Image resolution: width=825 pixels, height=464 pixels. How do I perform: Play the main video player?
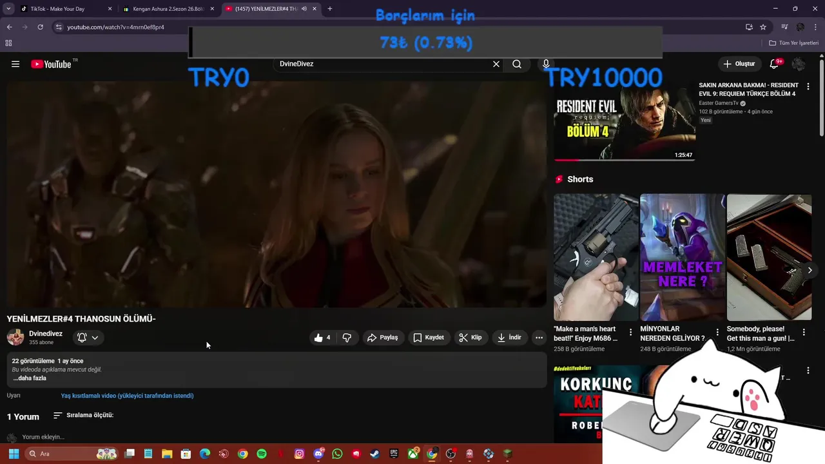(277, 194)
